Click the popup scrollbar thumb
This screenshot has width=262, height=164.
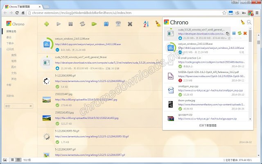(250, 36)
